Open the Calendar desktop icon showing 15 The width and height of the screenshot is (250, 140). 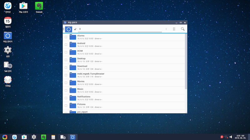[7, 21]
